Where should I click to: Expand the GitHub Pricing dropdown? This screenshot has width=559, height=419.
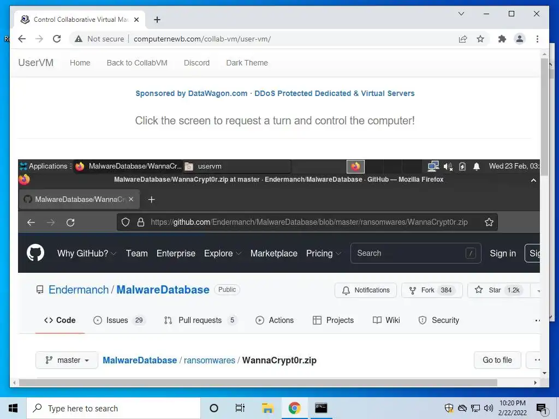(324, 253)
